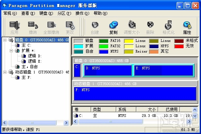Click the 类型 column header
This screenshot has height=134, width=201.
(104, 110)
